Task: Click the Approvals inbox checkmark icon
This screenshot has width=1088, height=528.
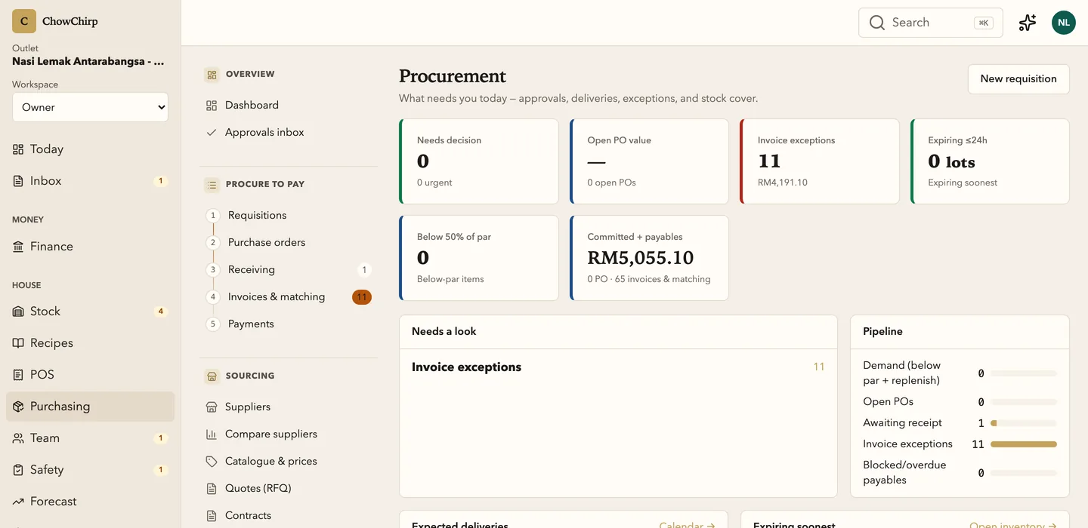Action: click(212, 133)
